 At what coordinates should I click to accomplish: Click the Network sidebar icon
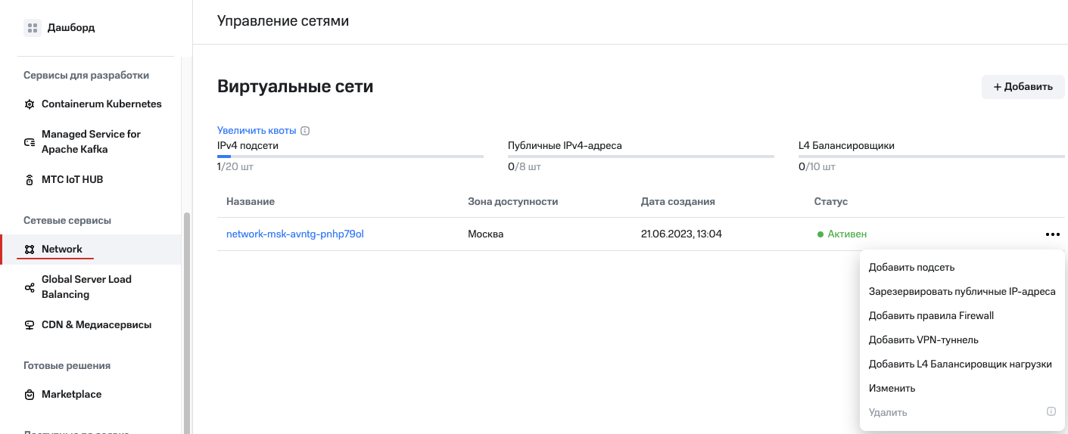30,250
